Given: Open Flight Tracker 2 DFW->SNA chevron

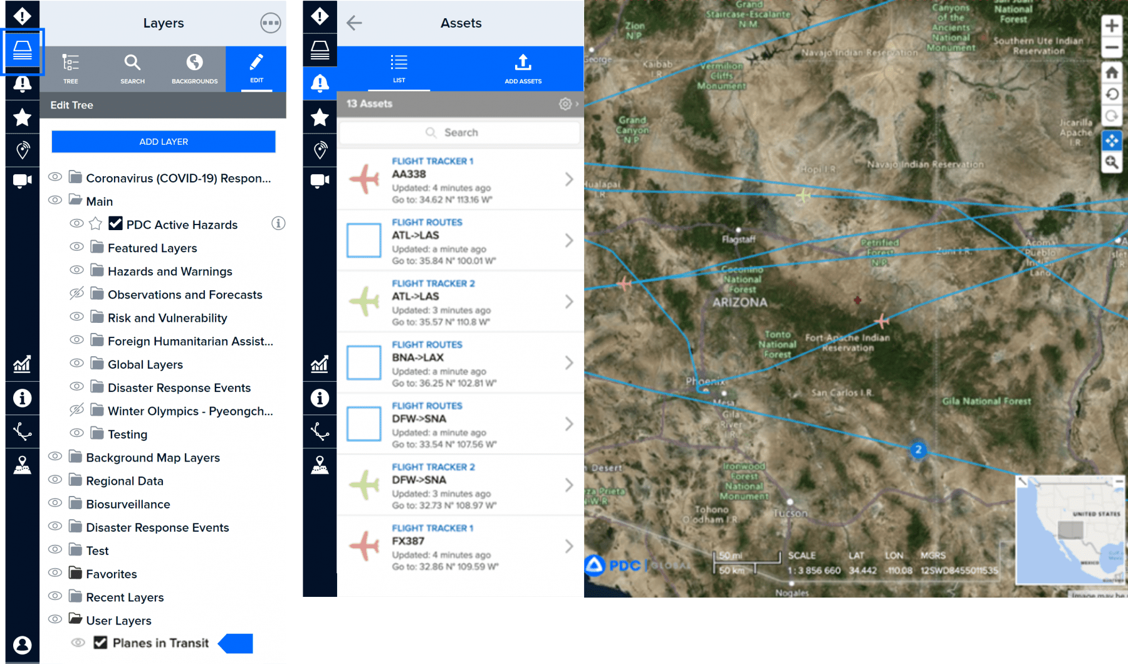Looking at the screenshot, I should tap(568, 485).
